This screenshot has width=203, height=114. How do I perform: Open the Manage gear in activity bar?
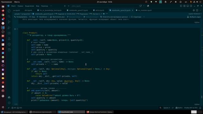pos(9,103)
